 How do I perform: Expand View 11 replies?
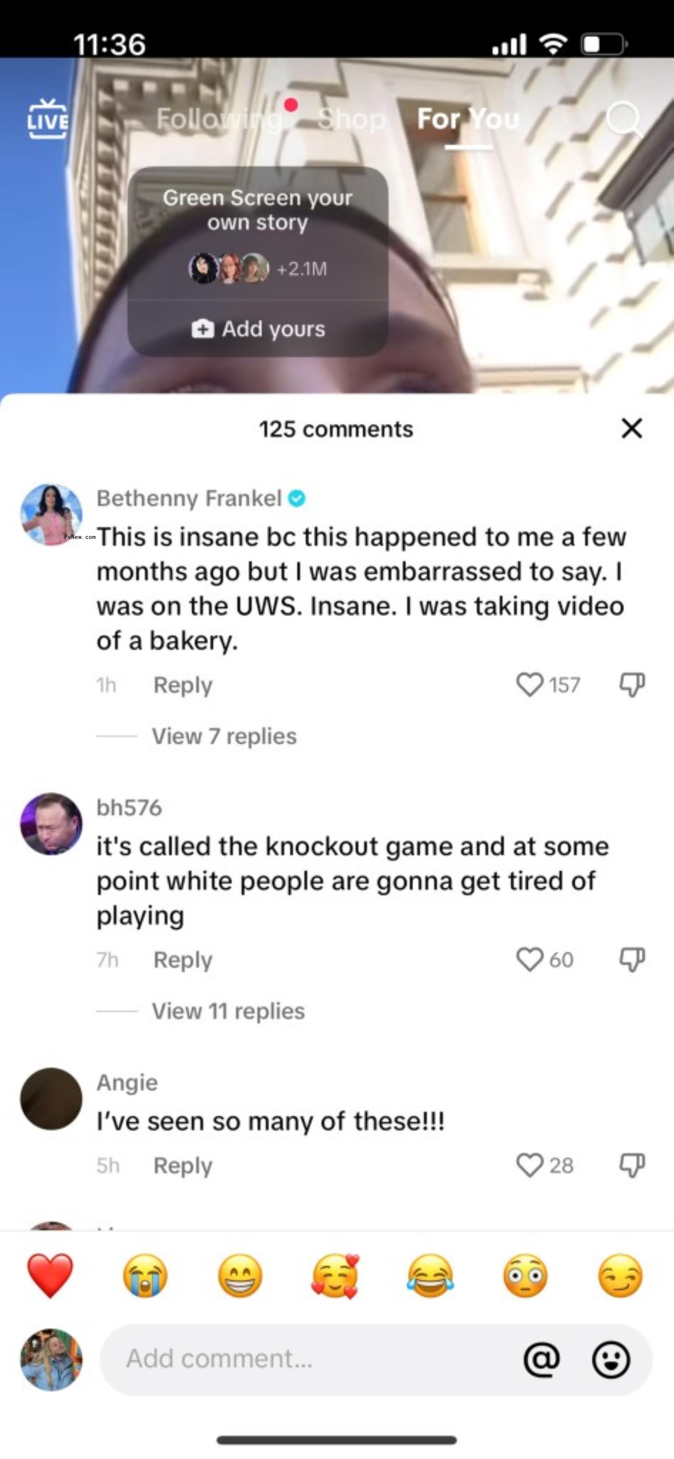(x=228, y=1010)
